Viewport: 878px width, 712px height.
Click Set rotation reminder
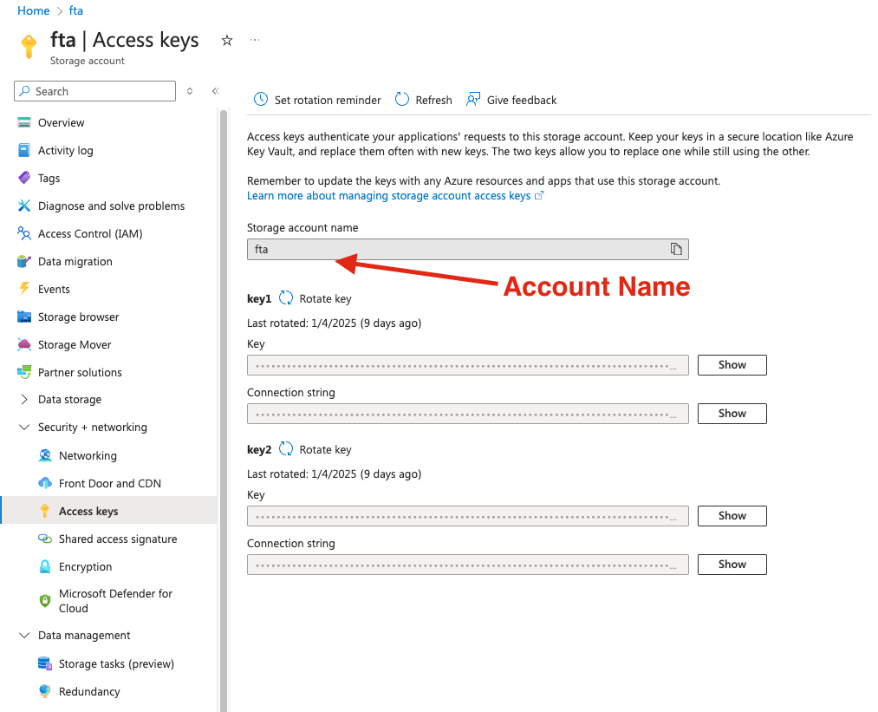(x=317, y=100)
